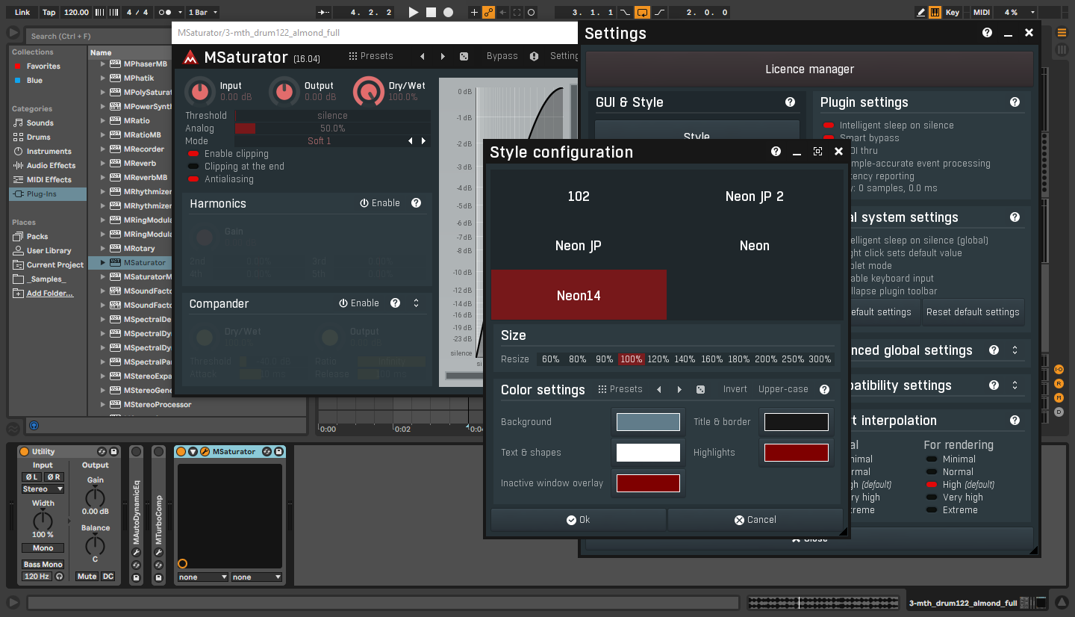
Task: Open MSaturator plug-in window with wrench icon
Action: [205, 452]
